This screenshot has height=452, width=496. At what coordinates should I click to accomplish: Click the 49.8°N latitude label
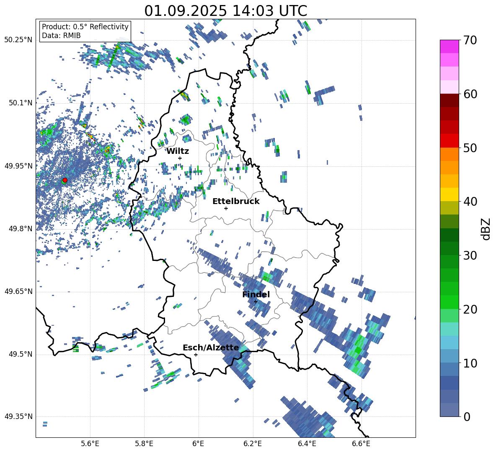coord(21,229)
